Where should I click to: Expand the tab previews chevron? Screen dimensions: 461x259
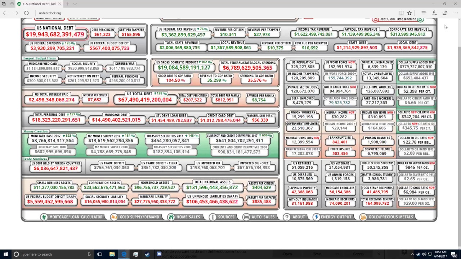75,4
